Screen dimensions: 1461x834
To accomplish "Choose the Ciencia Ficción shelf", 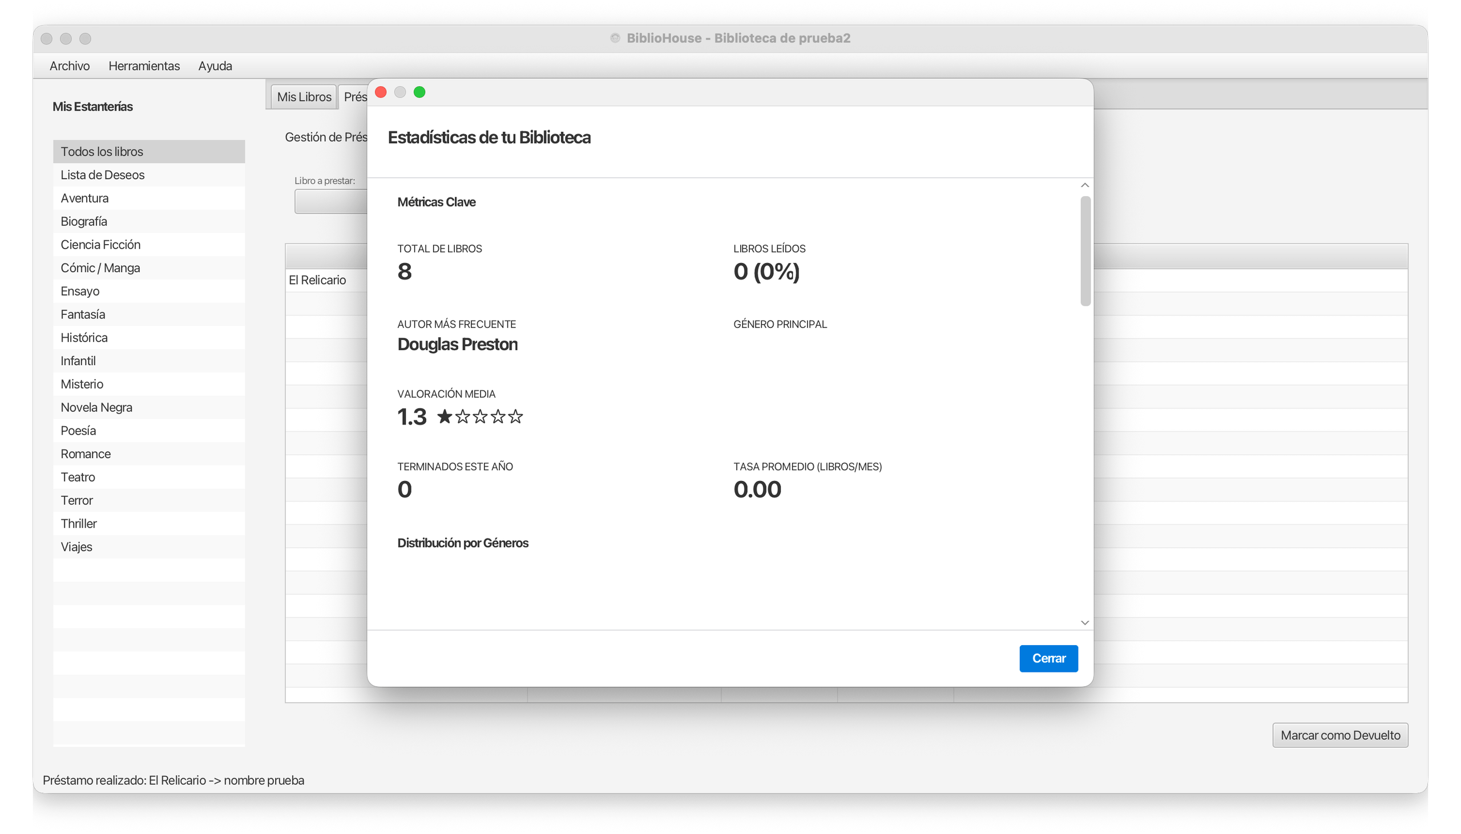I will tap(100, 245).
